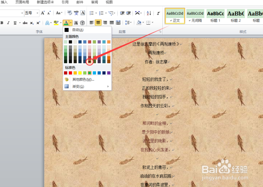
Task: Open the Change Case Aa dropdown
Action: pyautogui.click(x=59, y=13)
